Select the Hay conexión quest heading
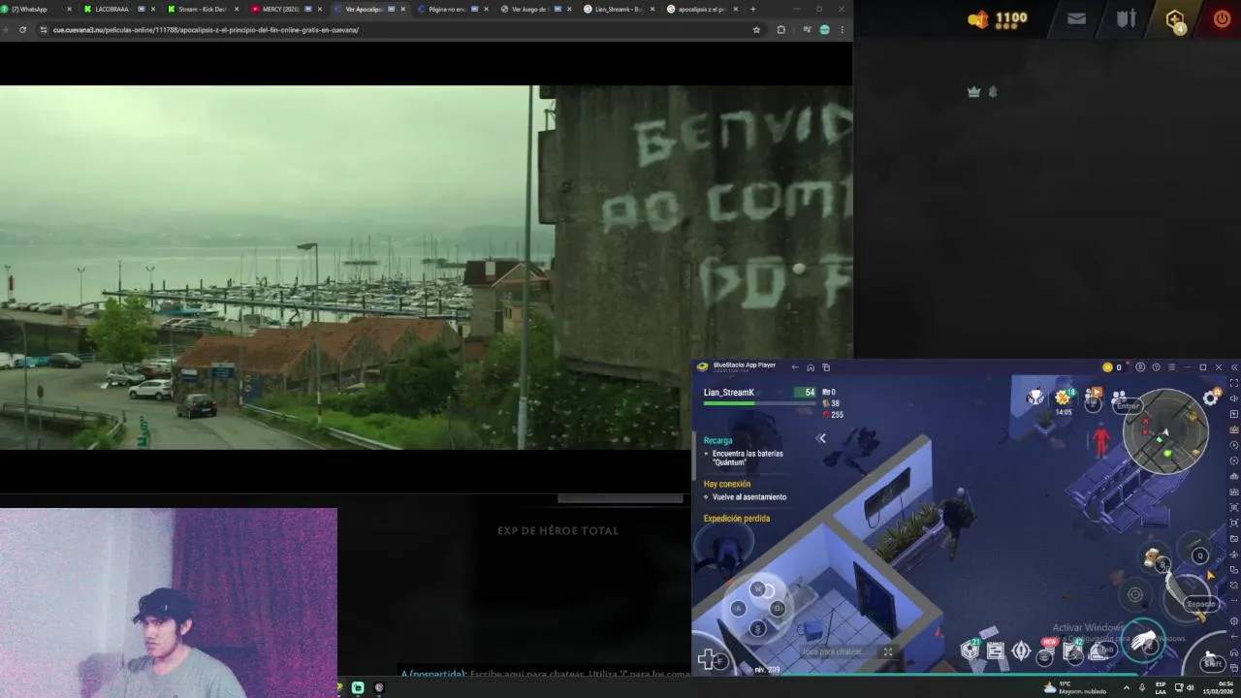The height and width of the screenshot is (698, 1241). 727,484
